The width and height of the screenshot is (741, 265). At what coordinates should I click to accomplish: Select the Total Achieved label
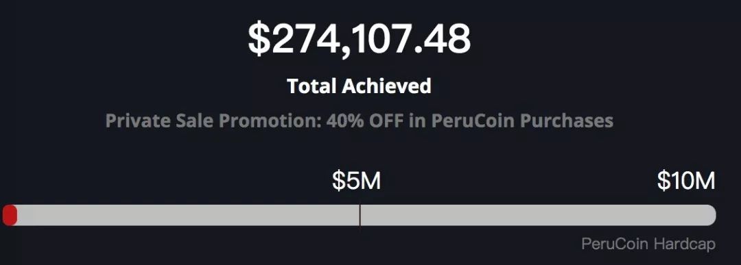click(359, 86)
